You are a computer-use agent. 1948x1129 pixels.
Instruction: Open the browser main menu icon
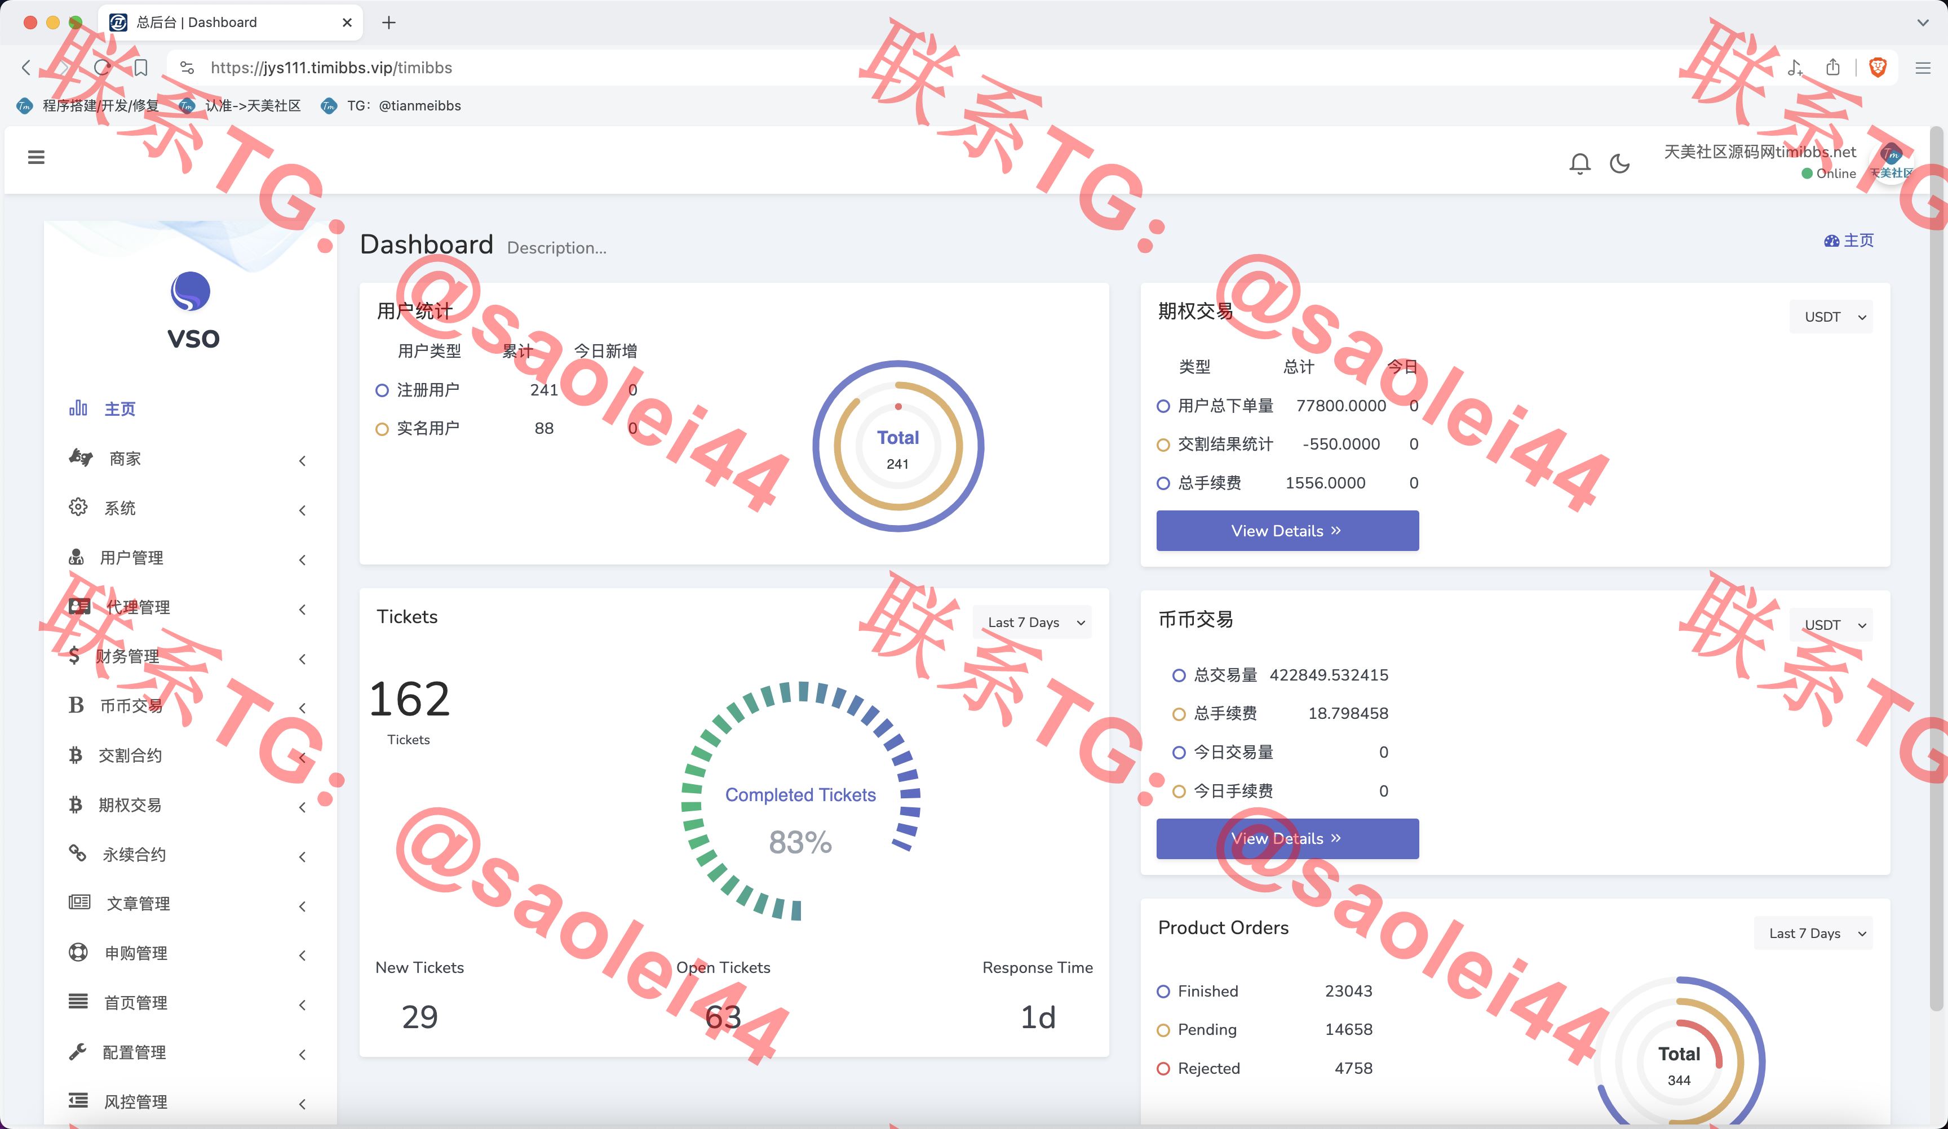pos(1923,68)
